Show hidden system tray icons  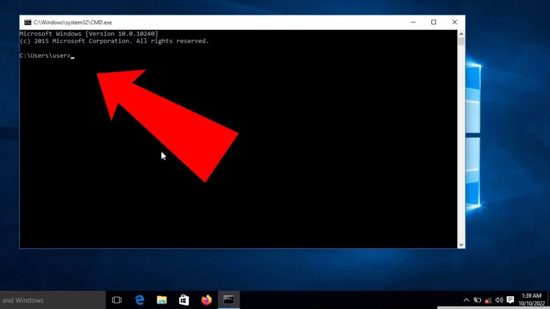pos(466,300)
